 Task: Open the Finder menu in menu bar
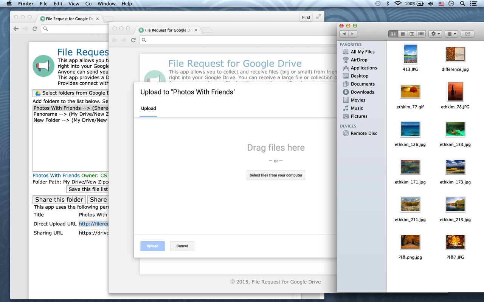26,4
